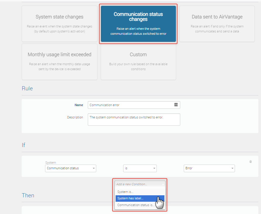Pick the Data sent to AirVantage template
Image resolution: width=261 pixels, height=214 pixels.
click(217, 24)
